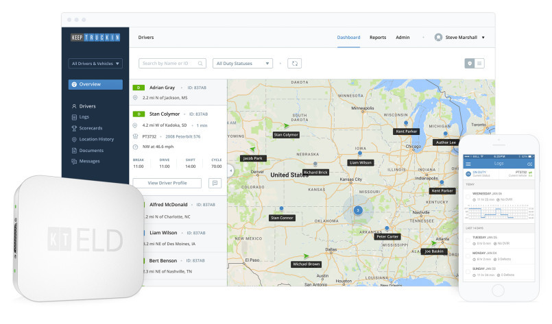Screen dimensions: 552x324
Task: Select Alfred McDonald driver row
Action: [184, 210]
